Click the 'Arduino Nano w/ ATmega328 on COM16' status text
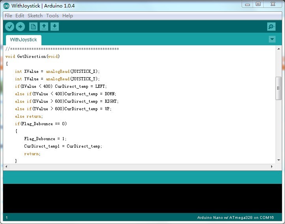 [235, 217]
